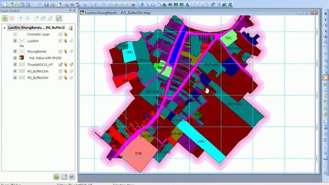Select the Arc drawing tool

pos(159,5)
